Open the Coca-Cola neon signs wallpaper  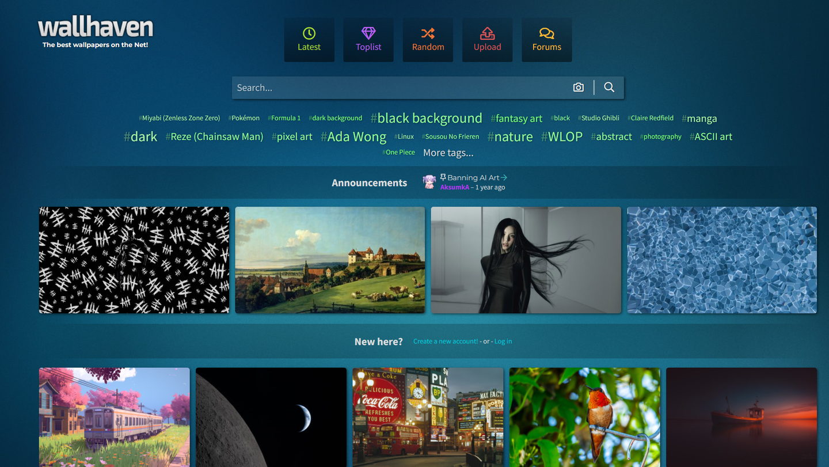tap(428, 417)
